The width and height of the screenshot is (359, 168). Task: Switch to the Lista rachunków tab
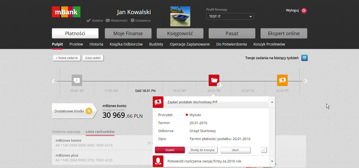point(100,132)
